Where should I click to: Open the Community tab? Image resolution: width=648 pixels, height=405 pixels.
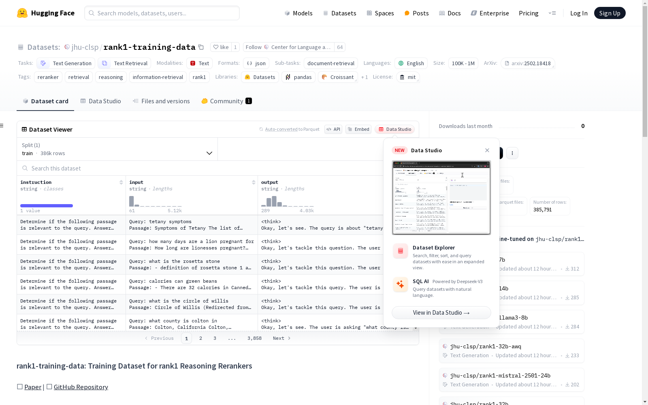[226, 101]
